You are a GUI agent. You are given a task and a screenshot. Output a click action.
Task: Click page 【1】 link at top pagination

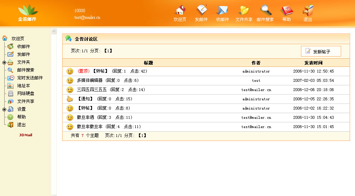point(108,51)
